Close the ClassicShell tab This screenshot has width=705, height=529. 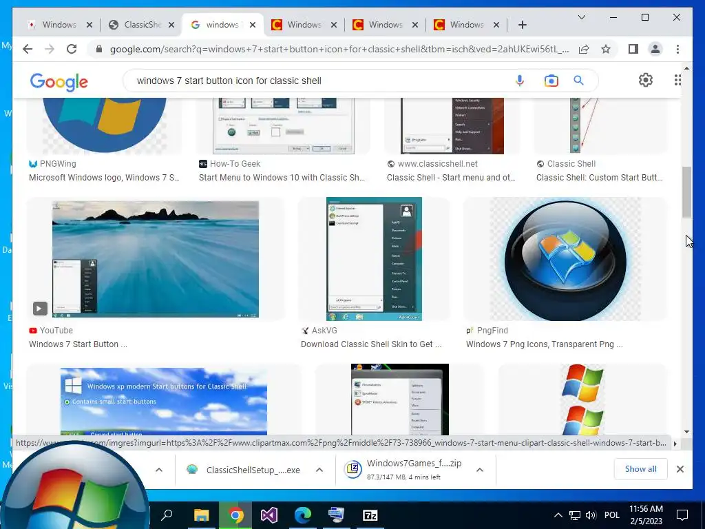(x=171, y=25)
